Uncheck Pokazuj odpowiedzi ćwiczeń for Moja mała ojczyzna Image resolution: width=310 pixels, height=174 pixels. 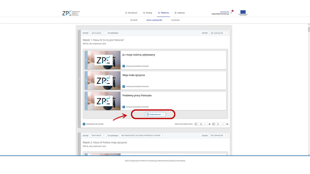[x=124, y=86]
